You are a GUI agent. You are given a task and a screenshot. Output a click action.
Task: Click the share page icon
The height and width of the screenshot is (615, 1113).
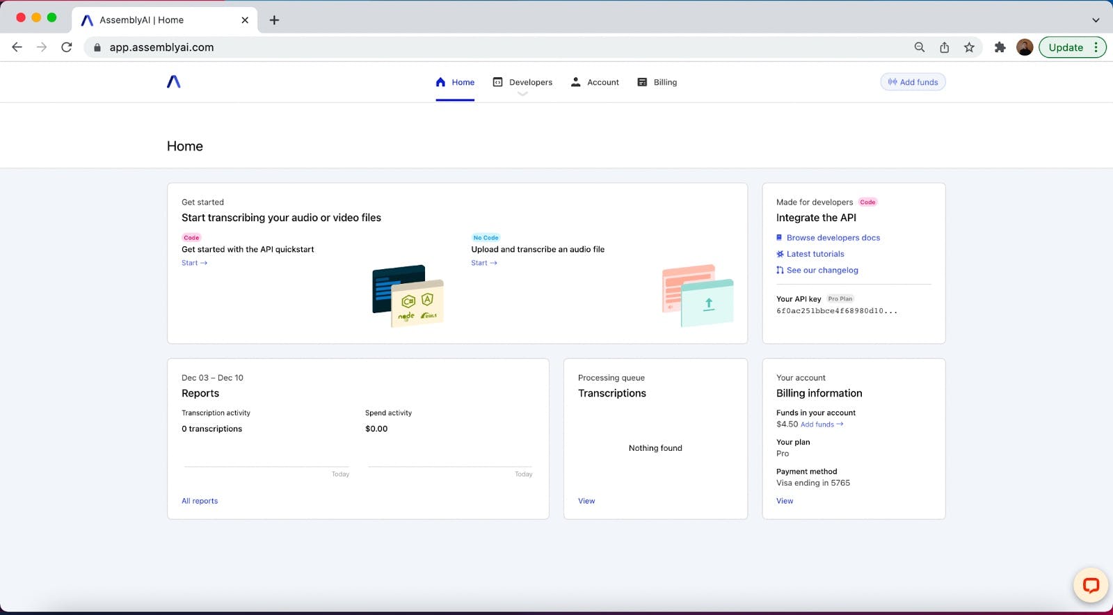944,47
